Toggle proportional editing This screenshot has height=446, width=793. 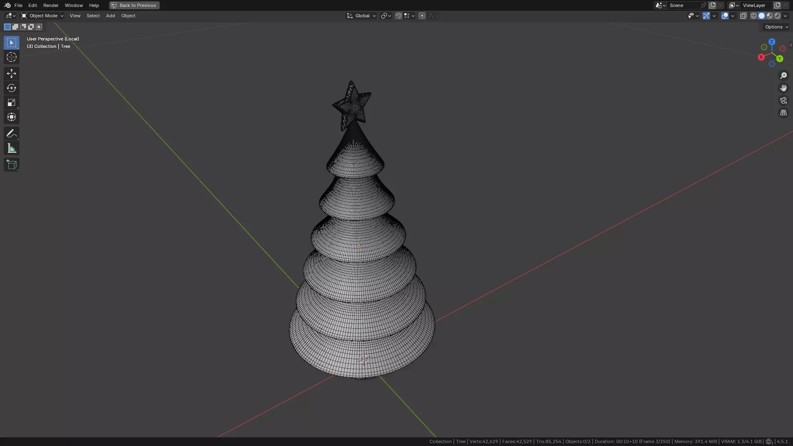click(x=422, y=16)
